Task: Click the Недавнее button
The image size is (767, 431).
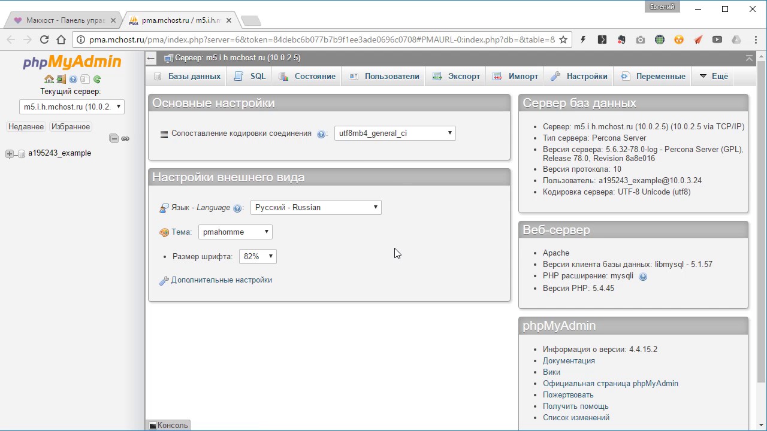Action: coord(26,126)
